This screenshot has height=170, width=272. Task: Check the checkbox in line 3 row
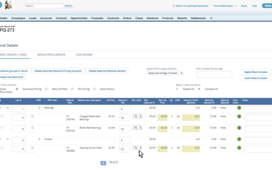32,127
